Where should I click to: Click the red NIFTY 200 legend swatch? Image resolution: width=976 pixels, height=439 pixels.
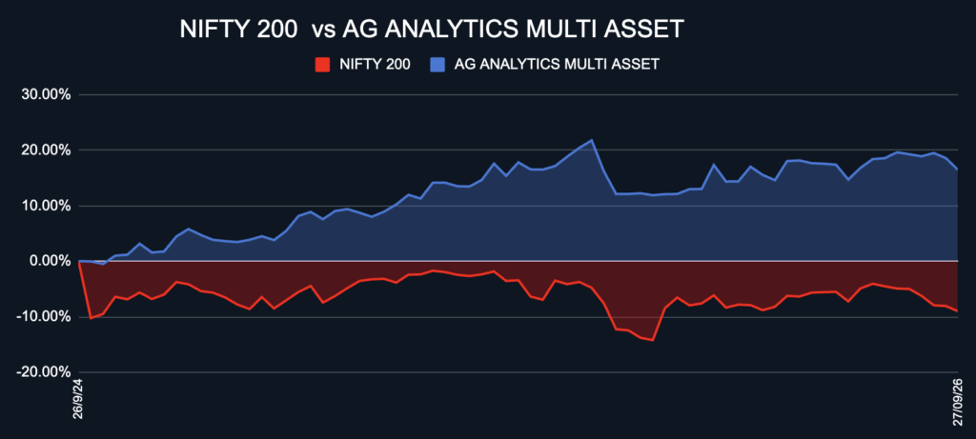[x=323, y=65]
